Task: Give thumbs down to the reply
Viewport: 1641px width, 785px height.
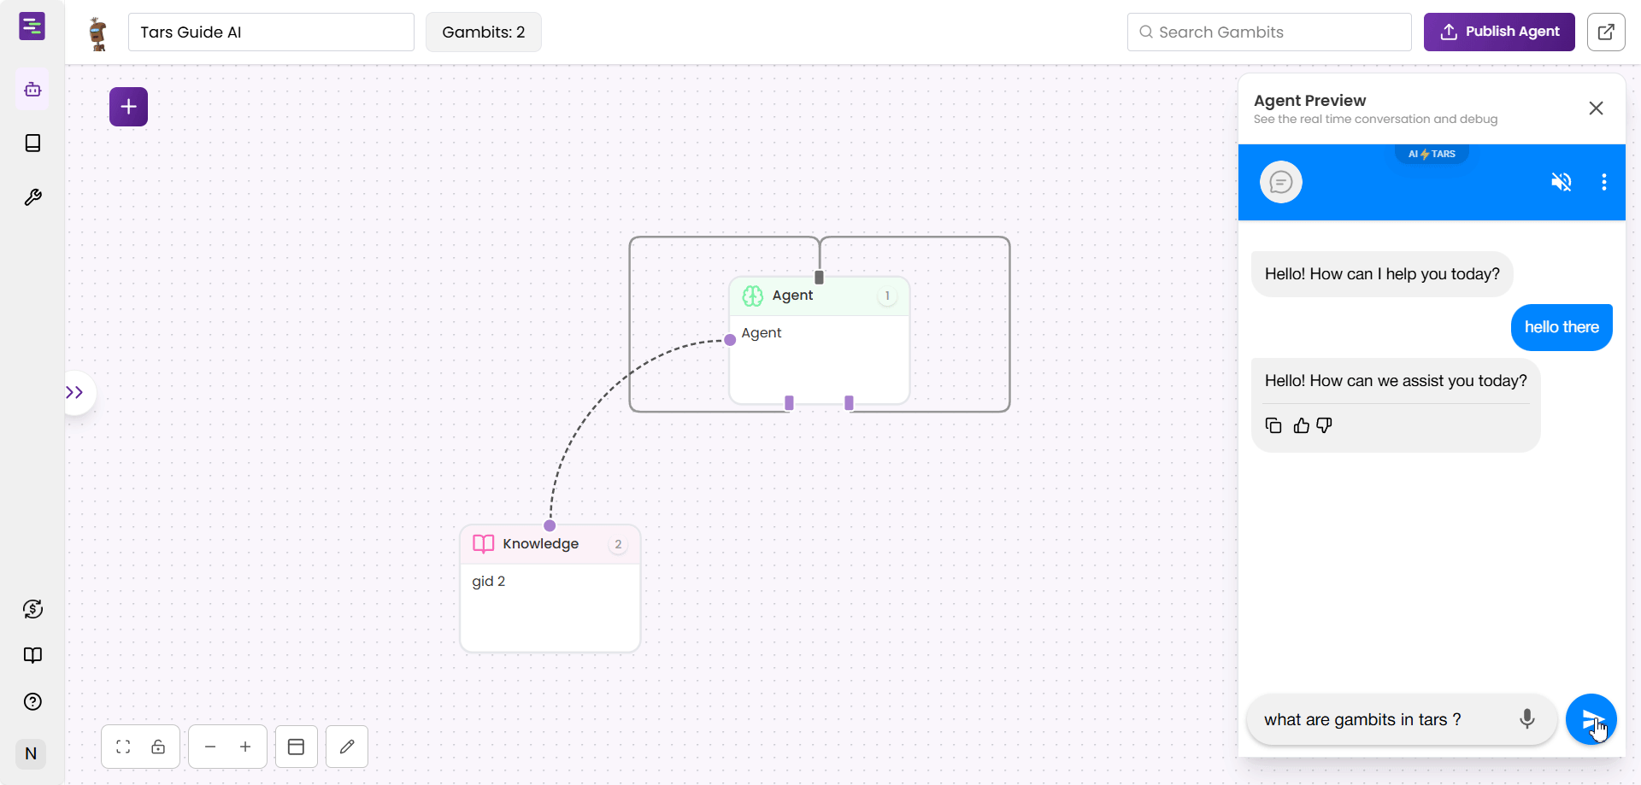Action: (x=1325, y=425)
